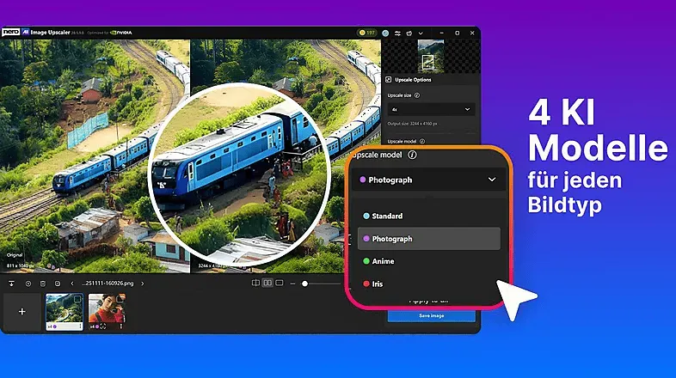The height and width of the screenshot is (378, 676).
Task: Click the zoom slider handle
Action: (304, 283)
